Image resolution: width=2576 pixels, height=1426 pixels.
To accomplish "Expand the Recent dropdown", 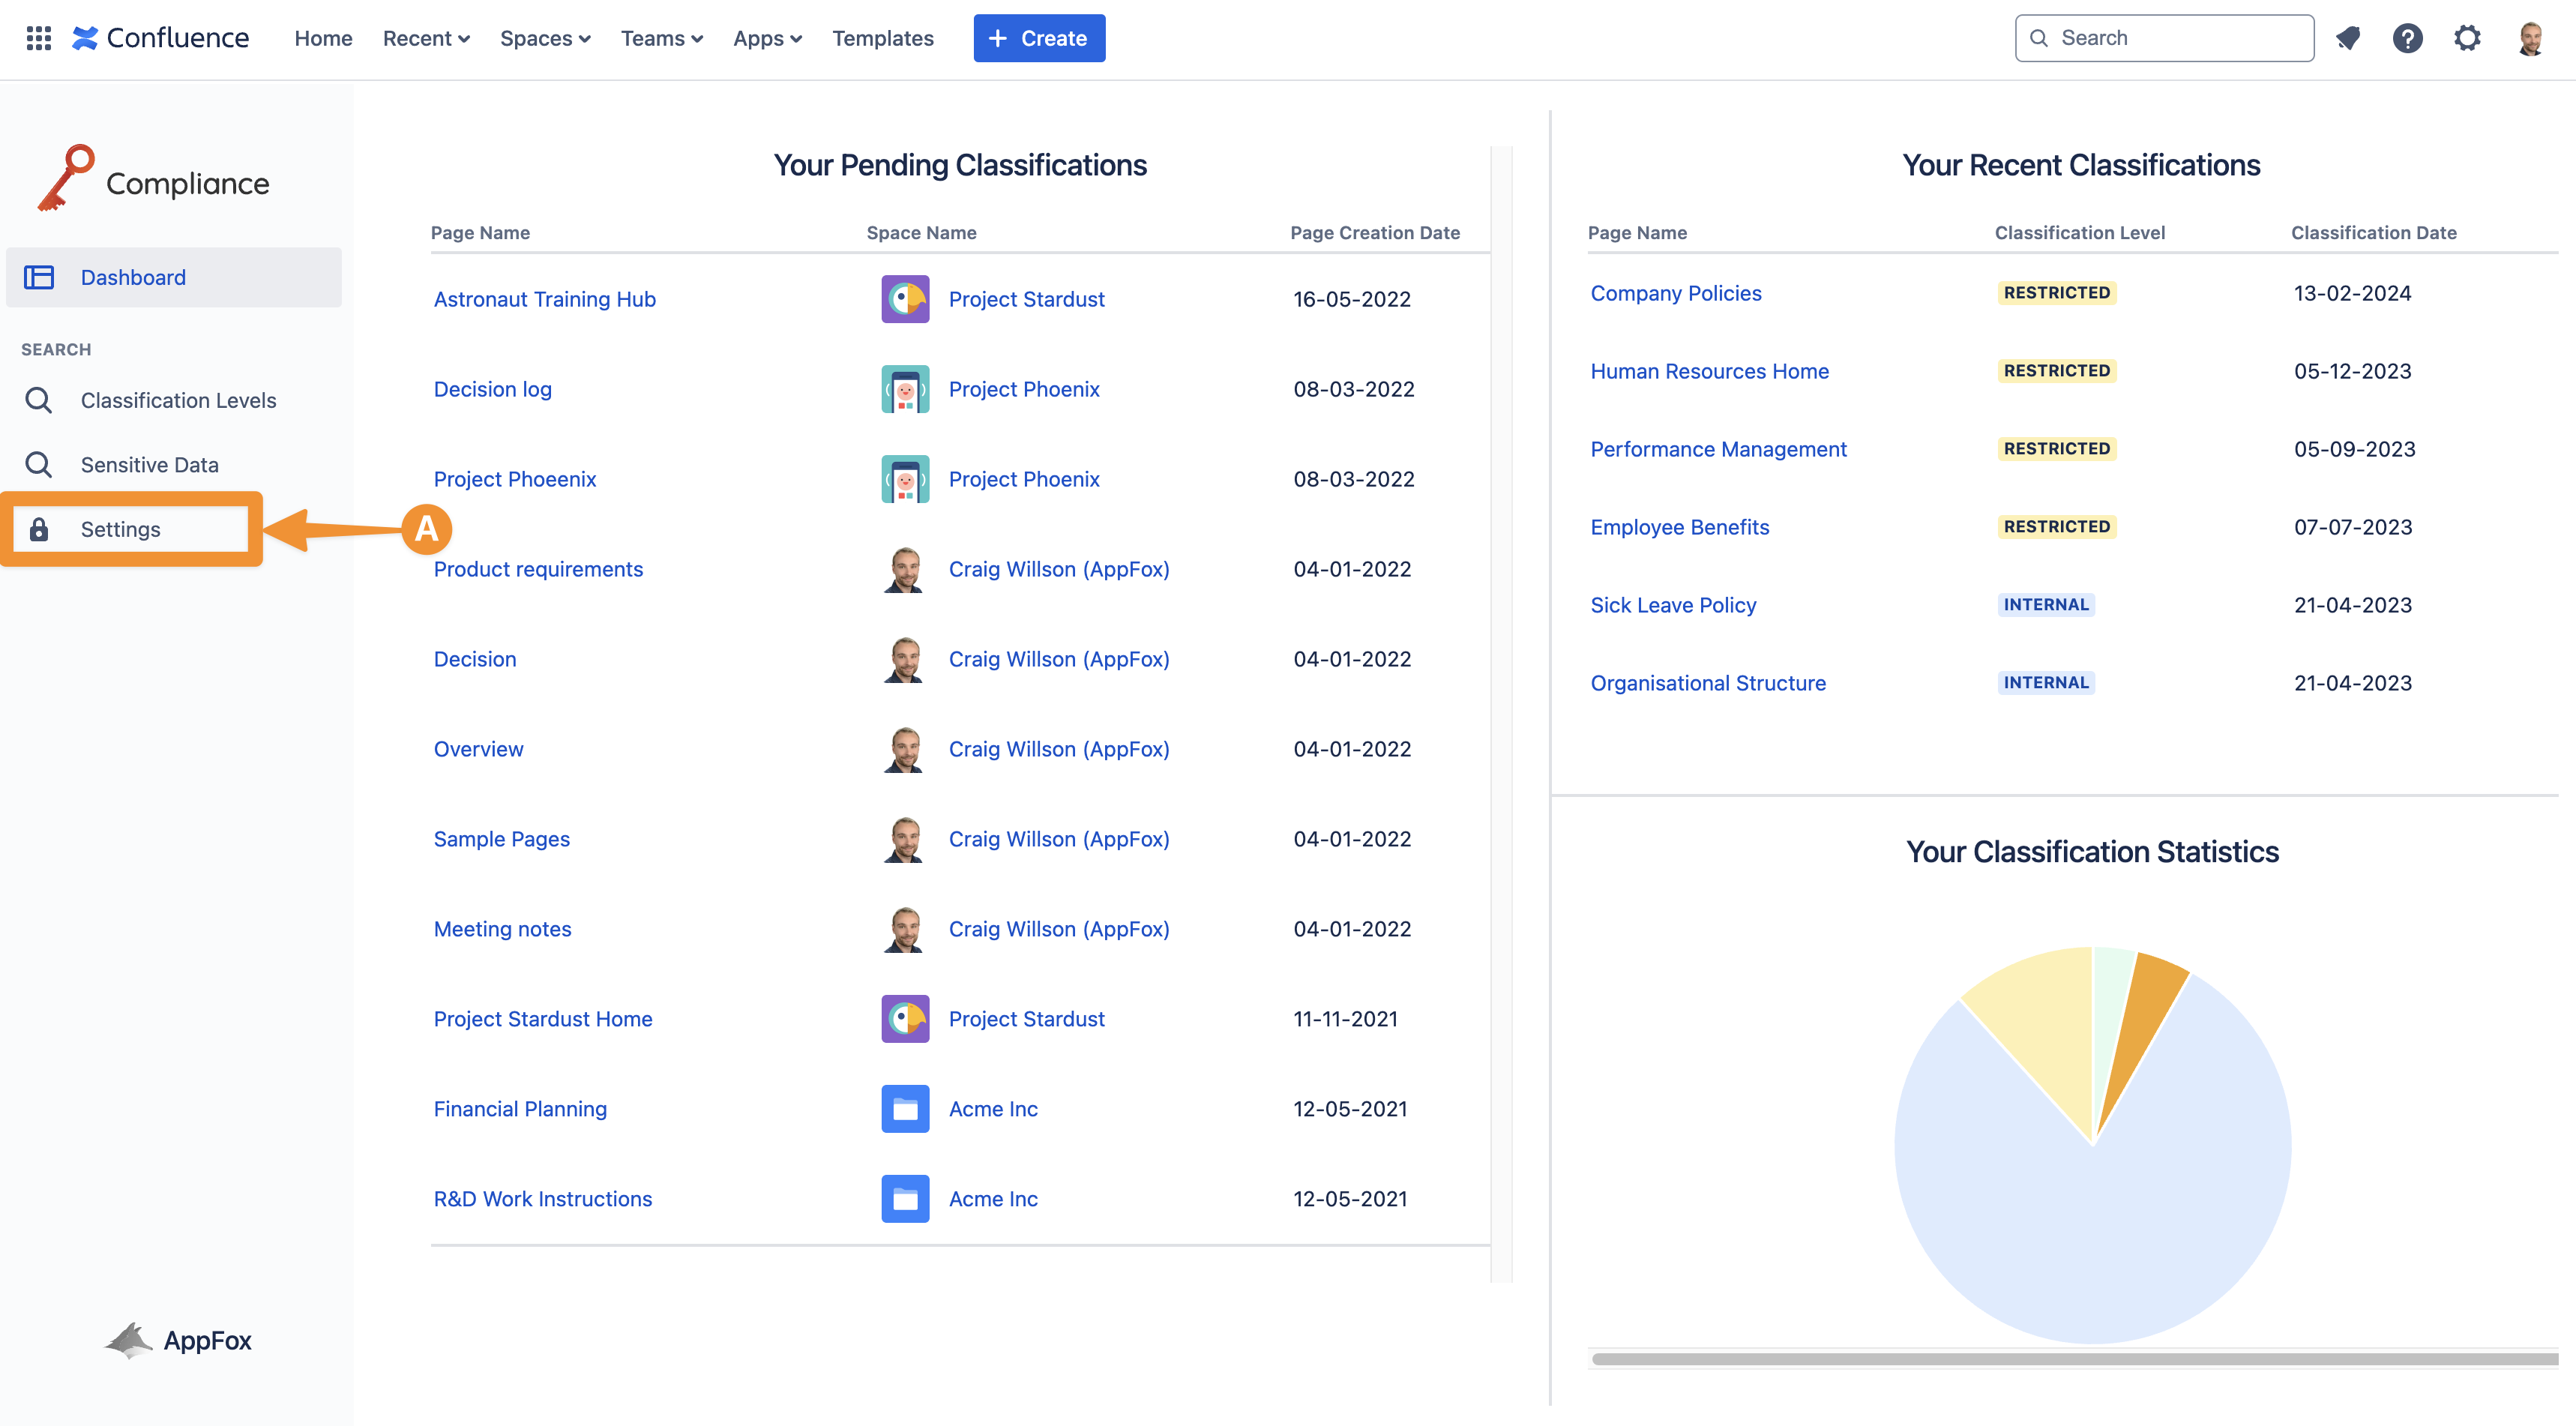I will [x=425, y=38].
